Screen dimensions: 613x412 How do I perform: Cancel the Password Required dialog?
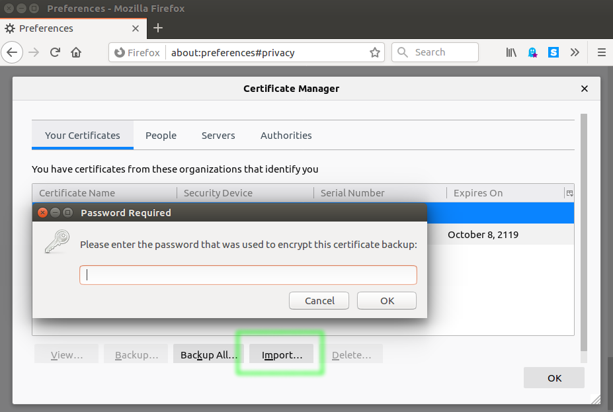pyautogui.click(x=319, y=300)
